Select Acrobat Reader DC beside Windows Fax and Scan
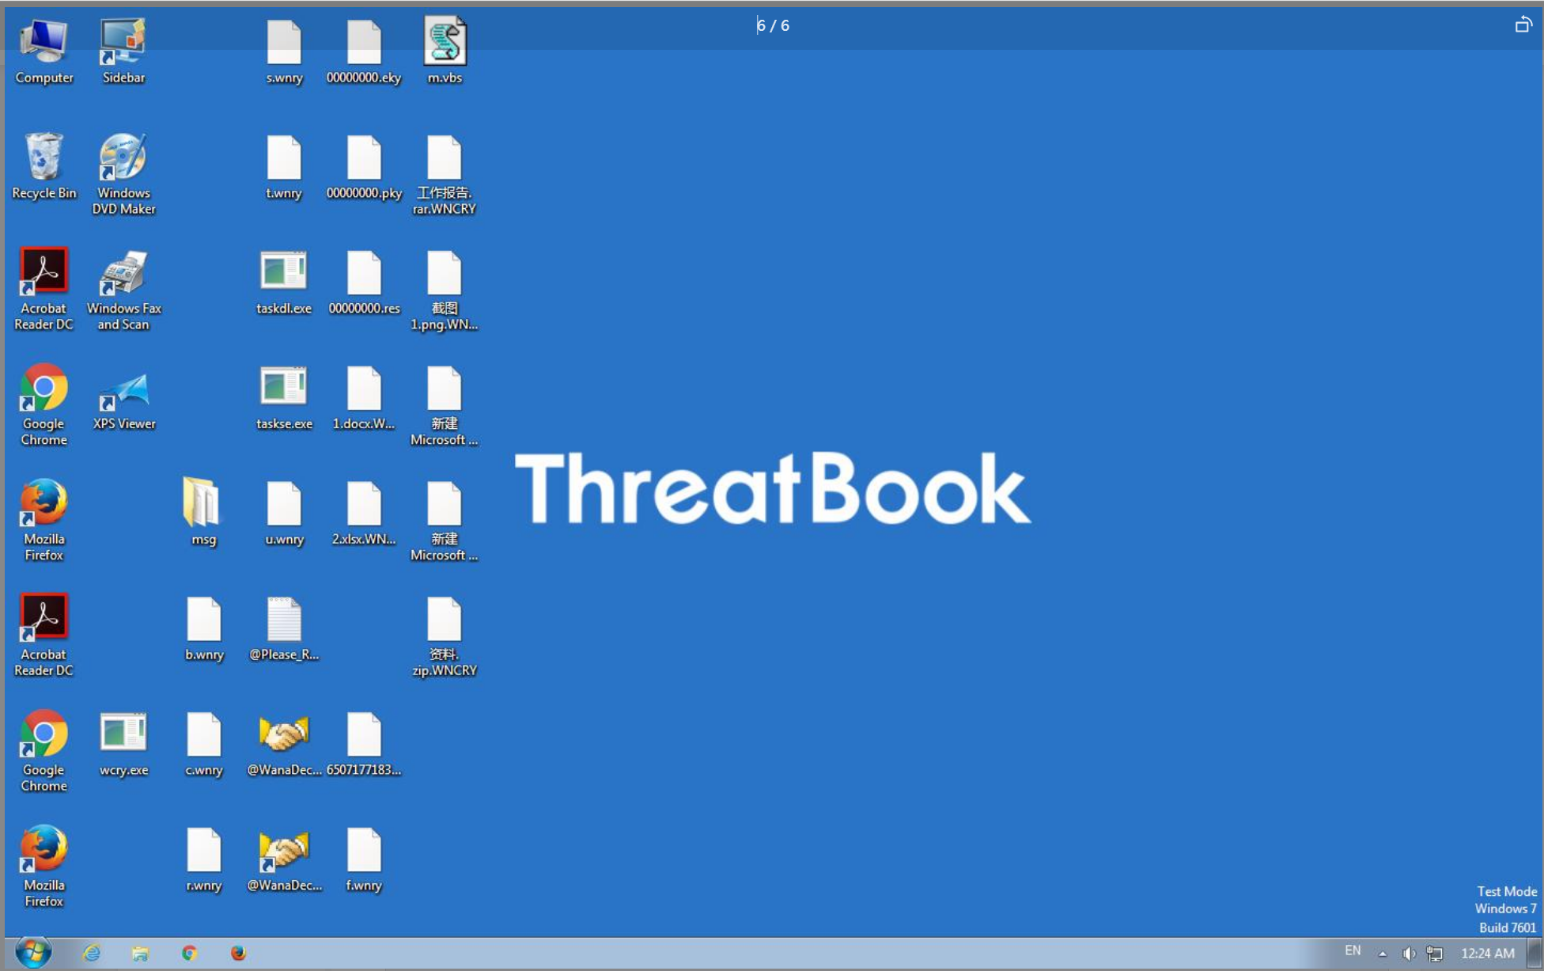Image resolution: width=1544 pixels, height=971 pixels. click(x=44, y=290)
